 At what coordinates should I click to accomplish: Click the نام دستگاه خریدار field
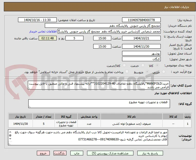point(103,25)
